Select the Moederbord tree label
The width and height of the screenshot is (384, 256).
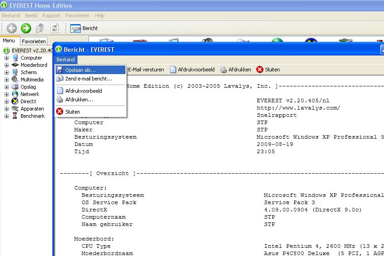tap(34, 65)
